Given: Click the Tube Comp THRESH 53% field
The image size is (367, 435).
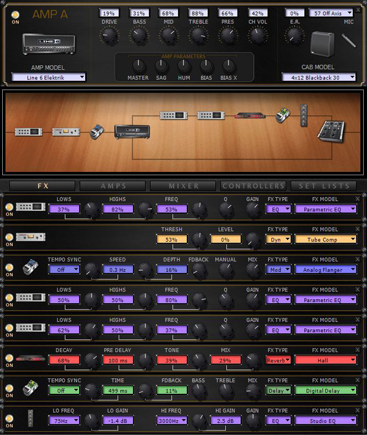Looking at the screenshot, I should [x=171, y=239].
